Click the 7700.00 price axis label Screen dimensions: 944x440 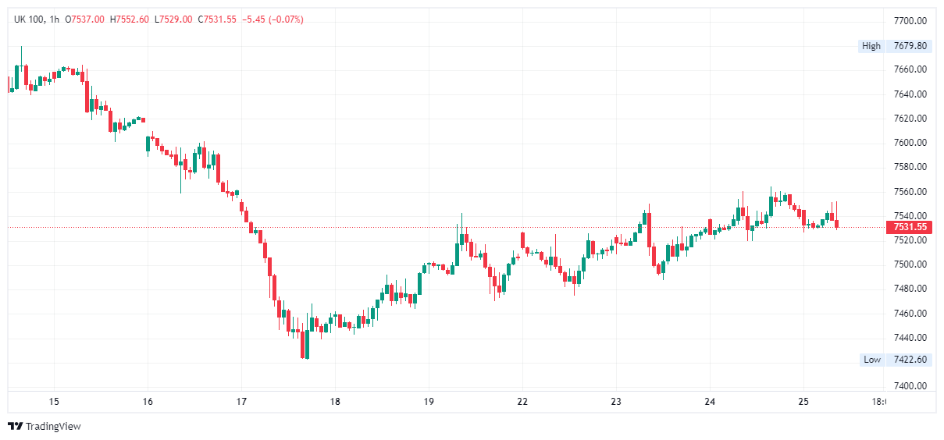pyautogui.click(x=910, y=20)
